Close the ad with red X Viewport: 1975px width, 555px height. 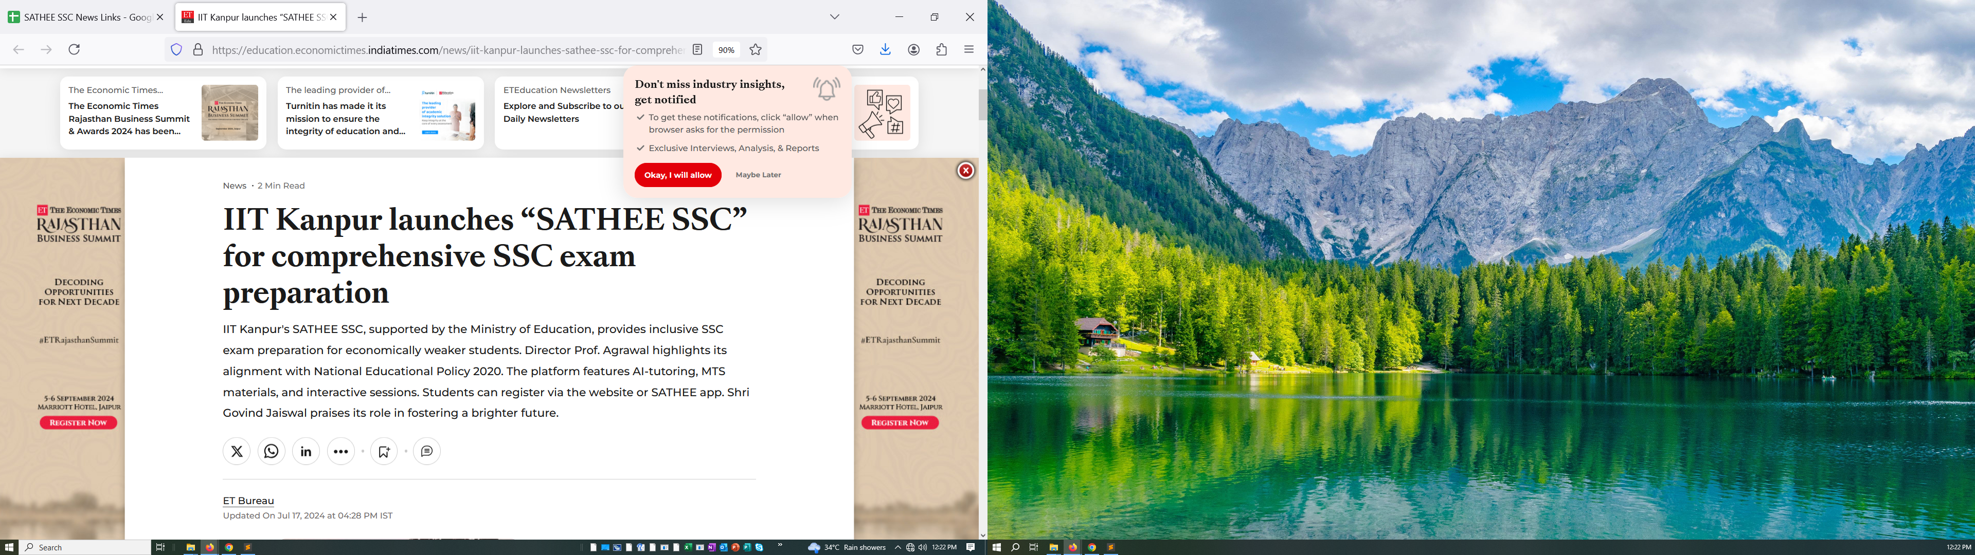[x=966, y=171]
